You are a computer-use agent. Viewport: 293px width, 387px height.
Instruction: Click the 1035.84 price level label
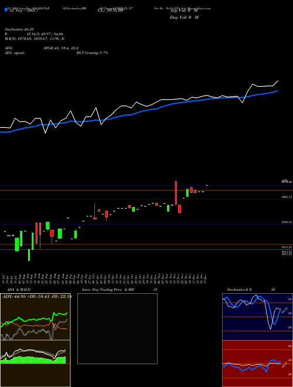click(287, 222)
